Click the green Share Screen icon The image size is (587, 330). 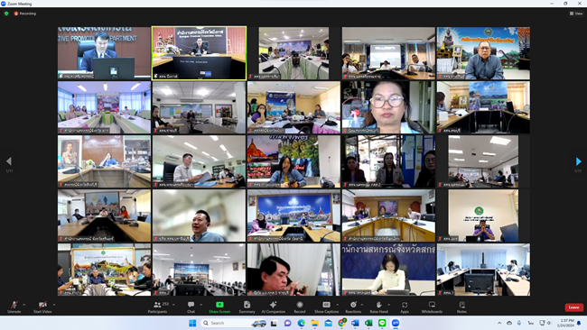point(219,305)
